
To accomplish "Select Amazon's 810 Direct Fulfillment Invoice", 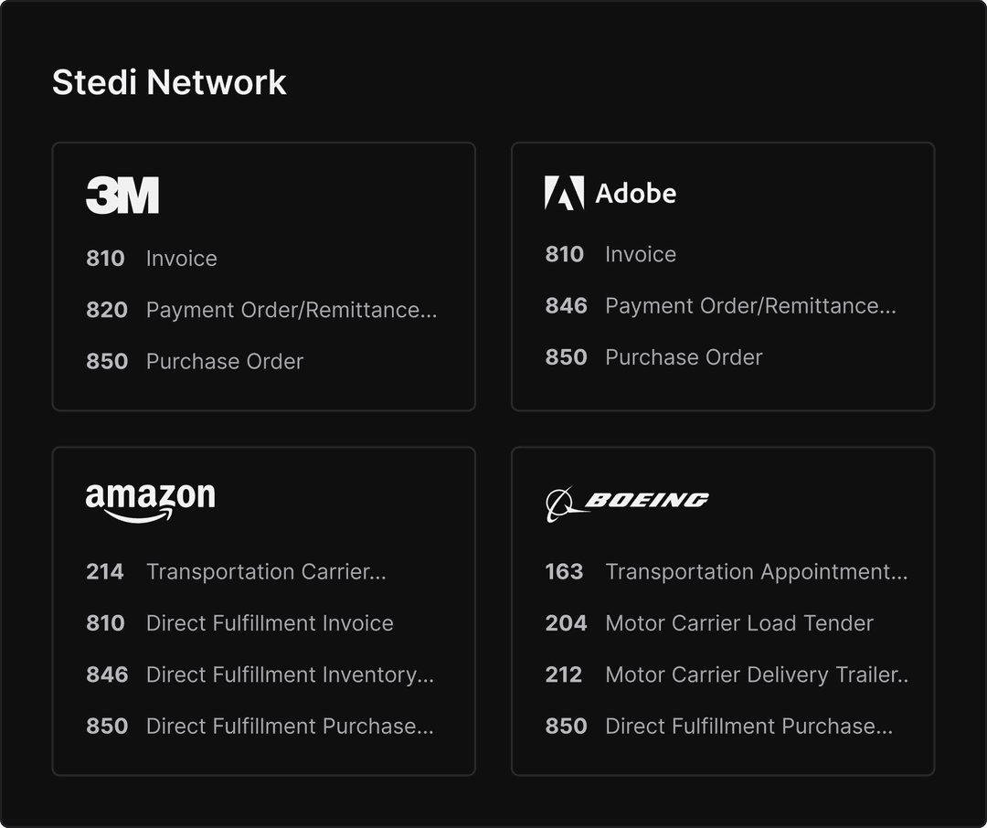I will [x=239, y=623].
